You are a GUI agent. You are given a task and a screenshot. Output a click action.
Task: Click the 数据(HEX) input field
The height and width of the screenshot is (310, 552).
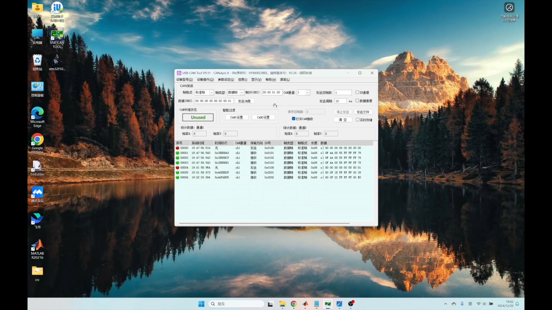(x=214, y=101)
